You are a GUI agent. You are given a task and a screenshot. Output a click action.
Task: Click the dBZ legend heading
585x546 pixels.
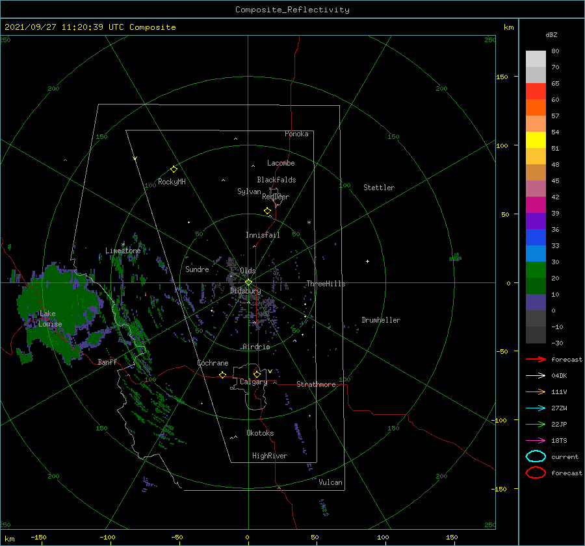[551, 34]
